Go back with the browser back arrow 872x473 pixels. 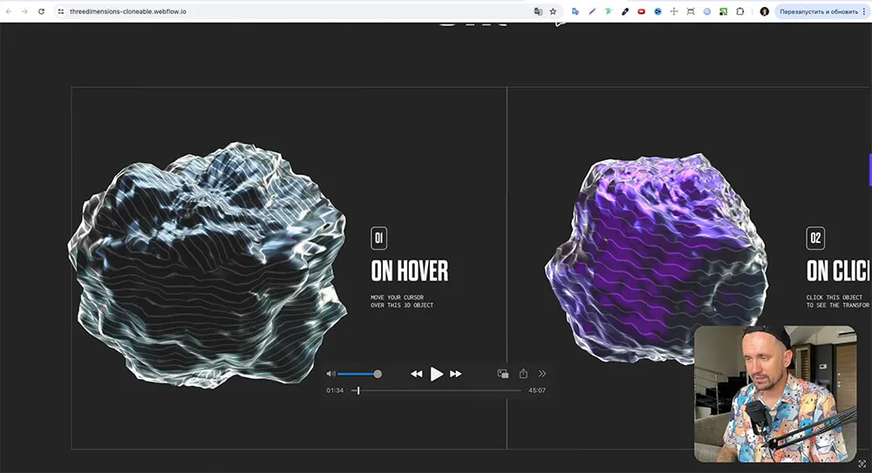9,11
